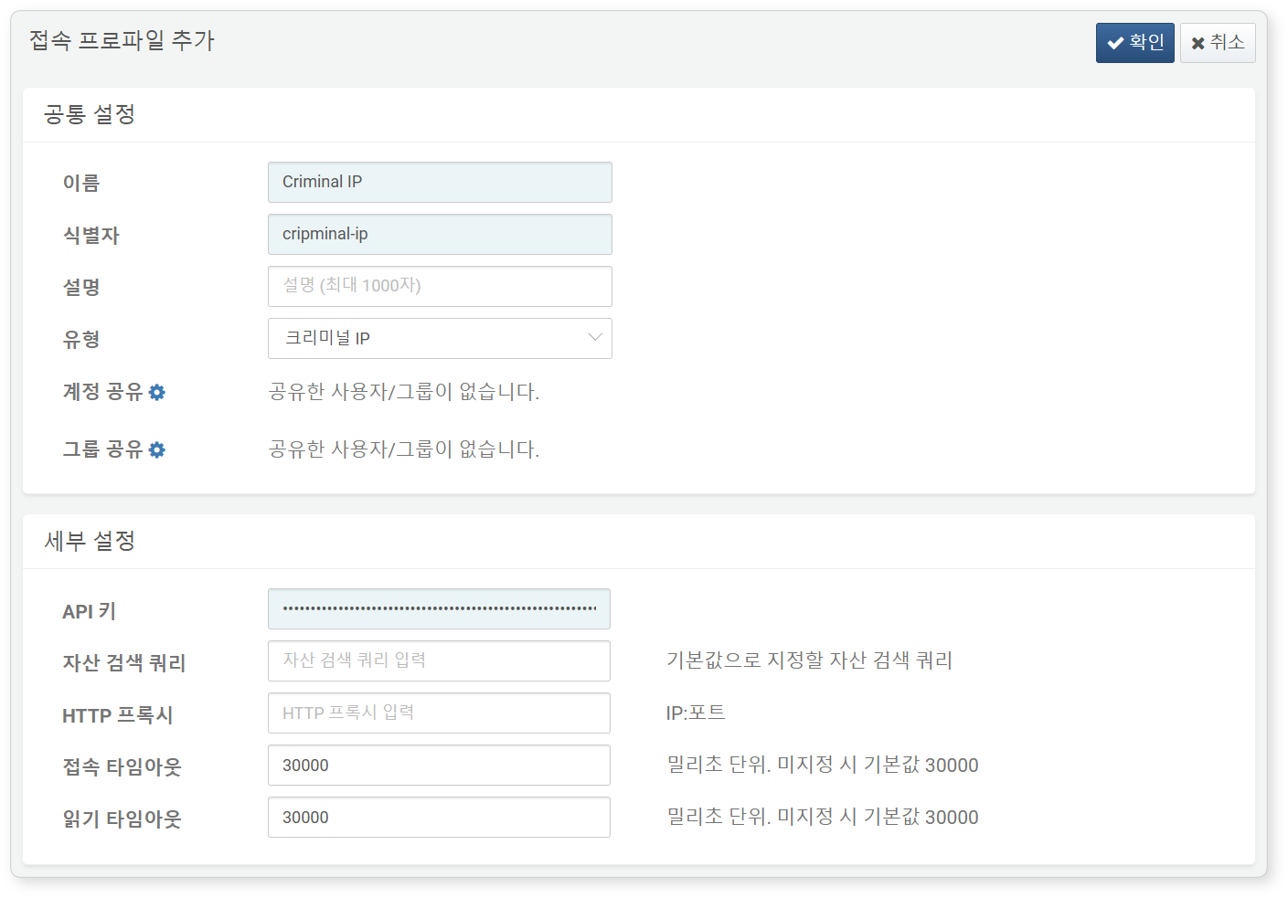Click the 자산 검색 쿼리 input field
The height and width of the screenshot is (898, 1288).
pyautogui.click(x=439, y=661)
